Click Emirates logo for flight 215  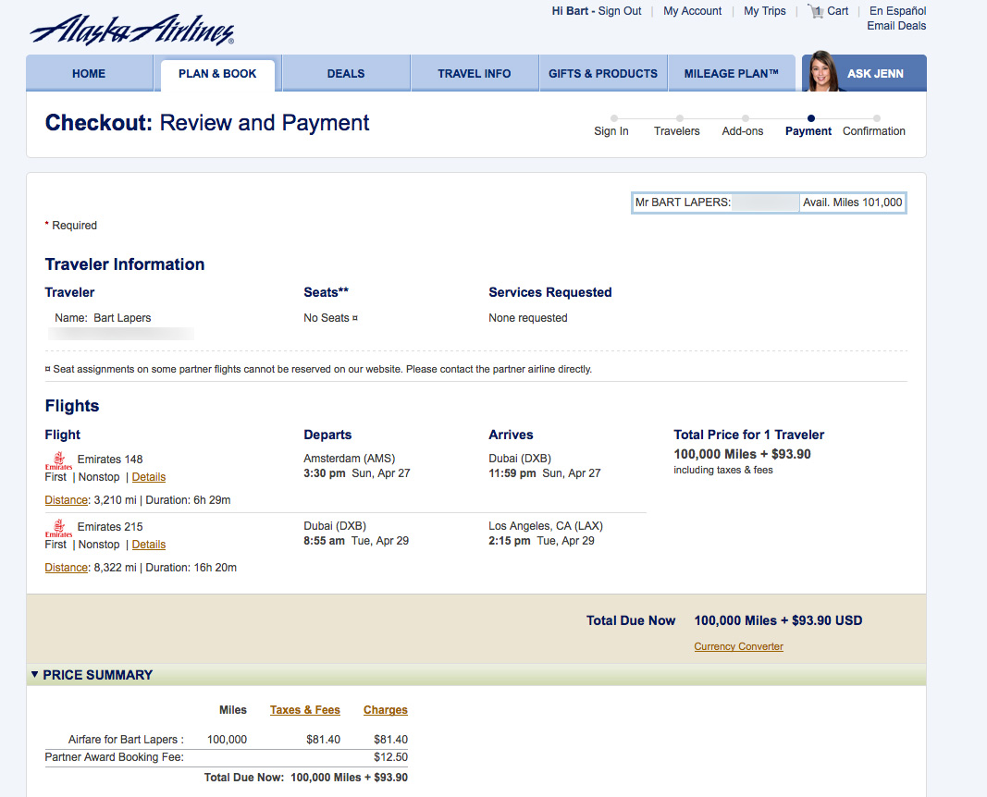(58, 528)
